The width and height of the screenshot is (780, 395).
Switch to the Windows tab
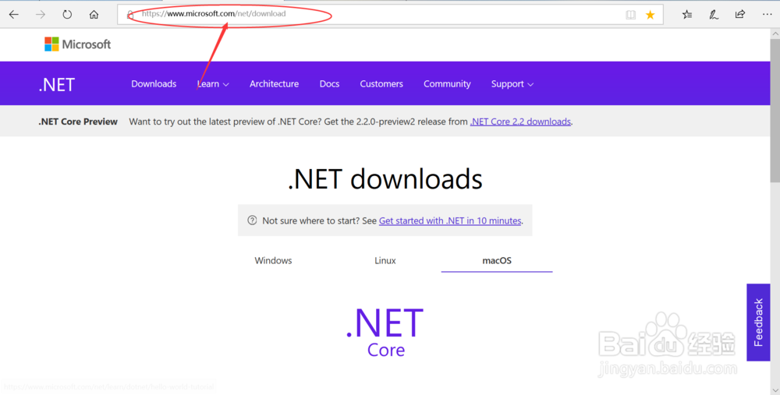273,260
